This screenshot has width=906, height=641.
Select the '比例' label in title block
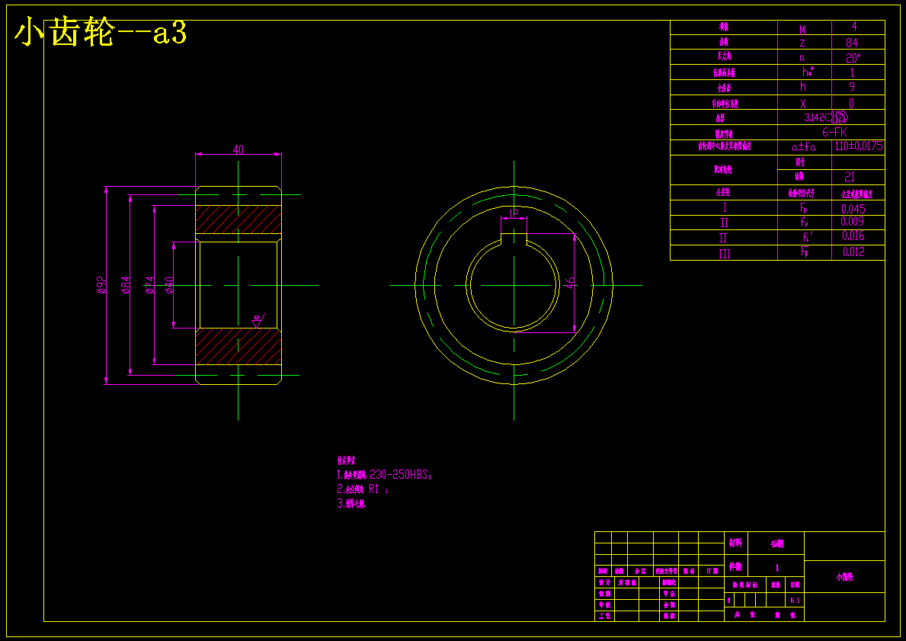796,585
